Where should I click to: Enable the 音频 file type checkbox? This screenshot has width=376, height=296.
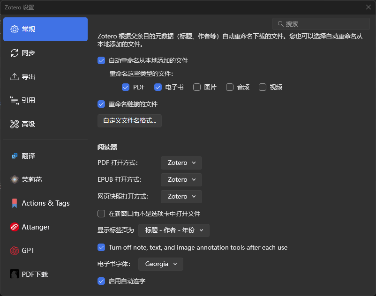click(x=230, y=87)
